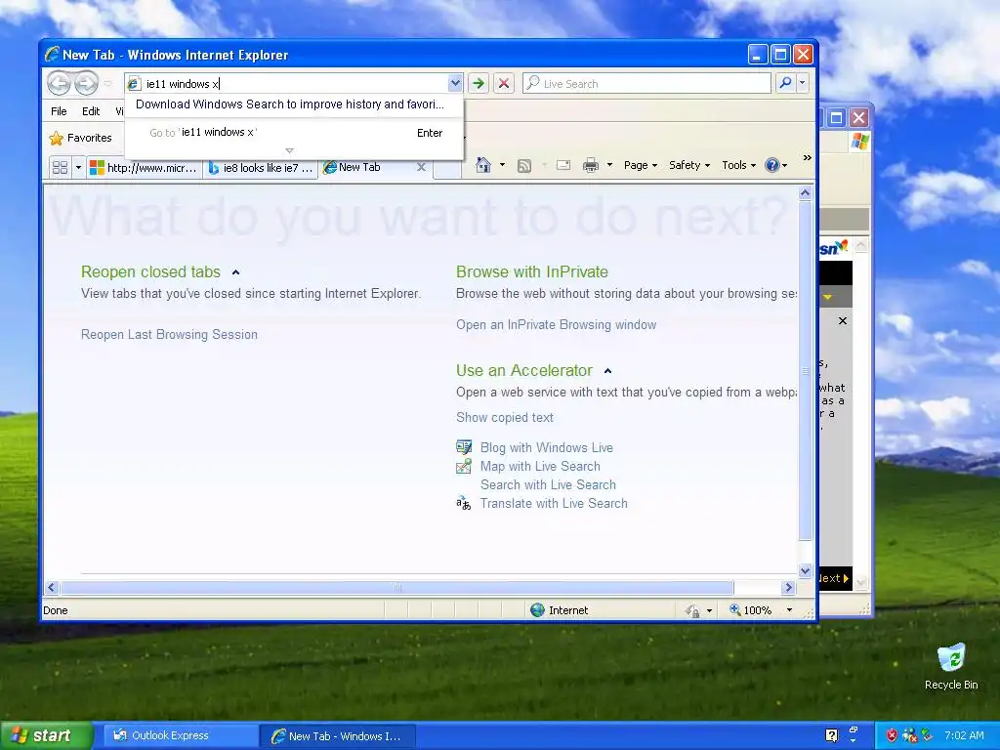This screenshot has height=750, width=1000.
Task: Click the security shield tray icon
Action: (x=892, y=735)
